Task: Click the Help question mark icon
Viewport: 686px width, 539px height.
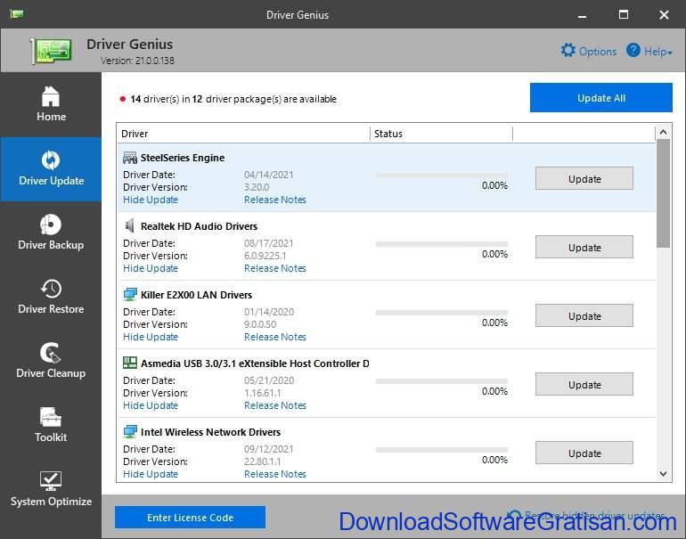Action: pyautogui.click(x=633, y=50)
